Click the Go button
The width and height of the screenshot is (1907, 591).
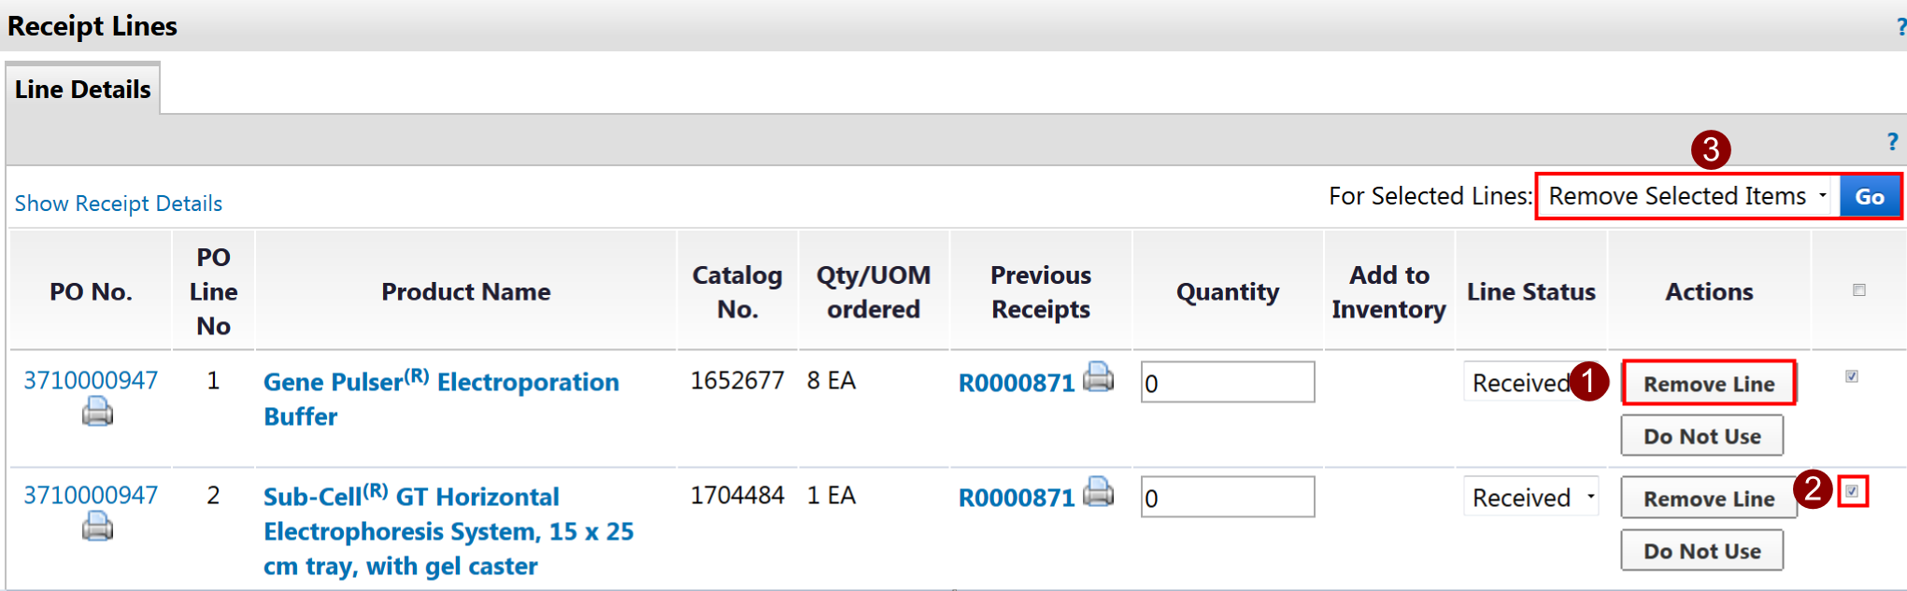(x=1869, y=197)
